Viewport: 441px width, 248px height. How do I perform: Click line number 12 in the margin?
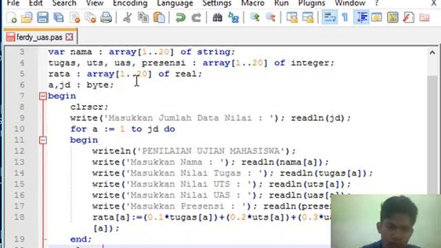19,152
